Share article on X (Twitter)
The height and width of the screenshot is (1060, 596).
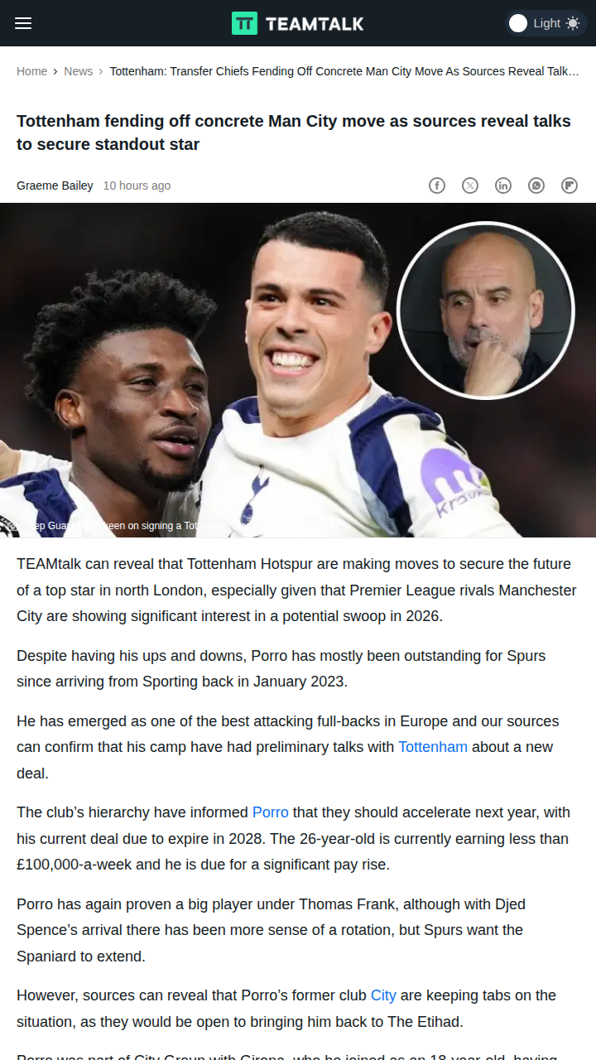pos(470,185)
